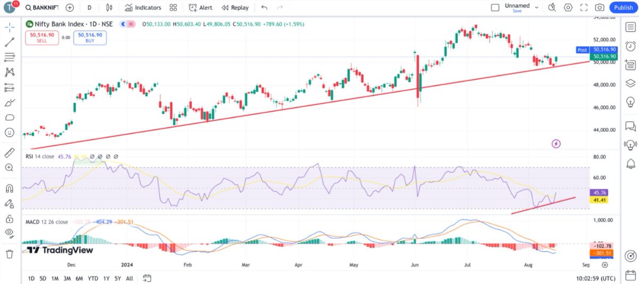Select the 1Y time range tab
Screen dimensions: 639x284
[x=106, y=278]
